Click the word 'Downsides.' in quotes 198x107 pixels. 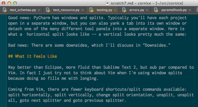(156, 45)
